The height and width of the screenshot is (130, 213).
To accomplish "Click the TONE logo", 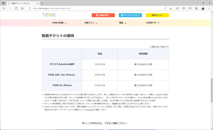I will tap(49, 15).
